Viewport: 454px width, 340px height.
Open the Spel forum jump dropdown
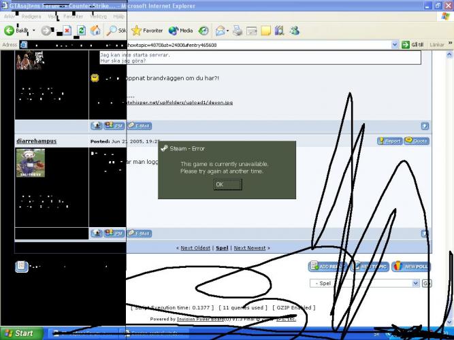(364, 284)
